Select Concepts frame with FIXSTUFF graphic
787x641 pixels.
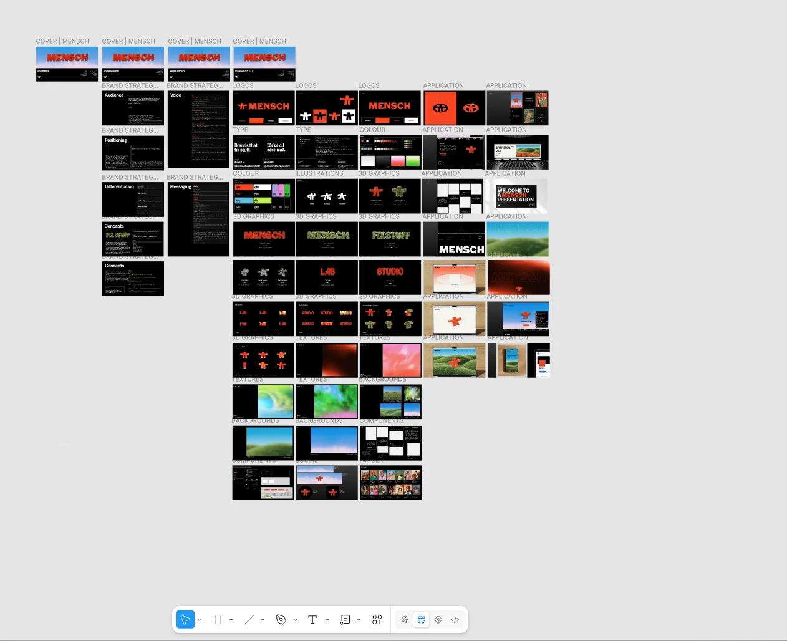pos(133,239)
